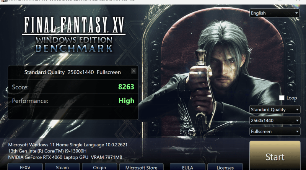306x170 pixels.
Task: Click the High performance rating
Action: click(127, 100)
